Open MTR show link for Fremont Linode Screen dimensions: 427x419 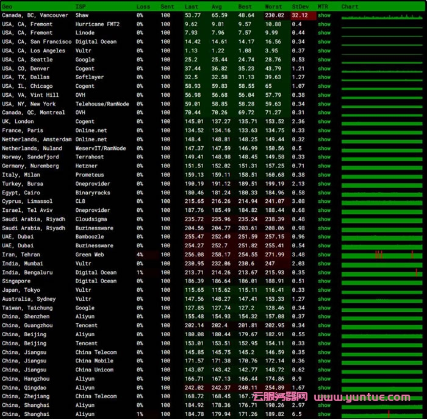324,33
